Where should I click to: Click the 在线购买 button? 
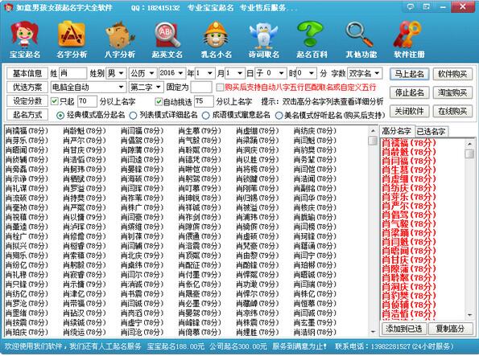(452, 111)
